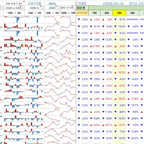Click the up arrow icon beside 7.5%
The image size is (144, 144).
click(x=103, y=66)
